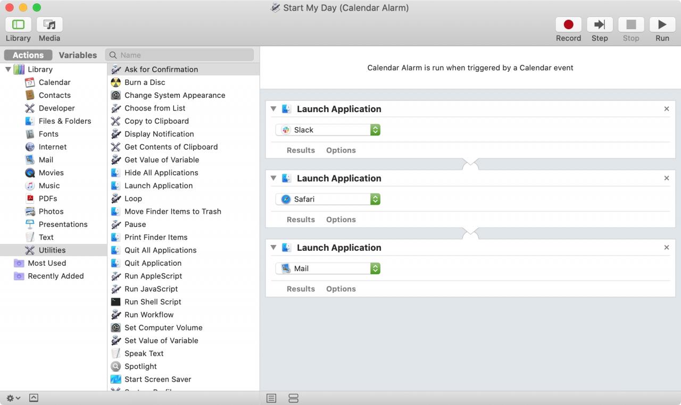Select the Display Notification action

(184, 134)
